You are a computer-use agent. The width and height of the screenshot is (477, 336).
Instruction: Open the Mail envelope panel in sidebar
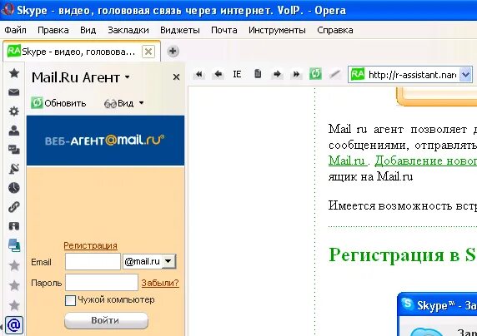coord(14,92)
